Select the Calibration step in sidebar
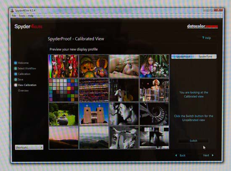Image resolution: width=231 pixels, height=171 pixels. pyautogui.click(x=24, y=74)
